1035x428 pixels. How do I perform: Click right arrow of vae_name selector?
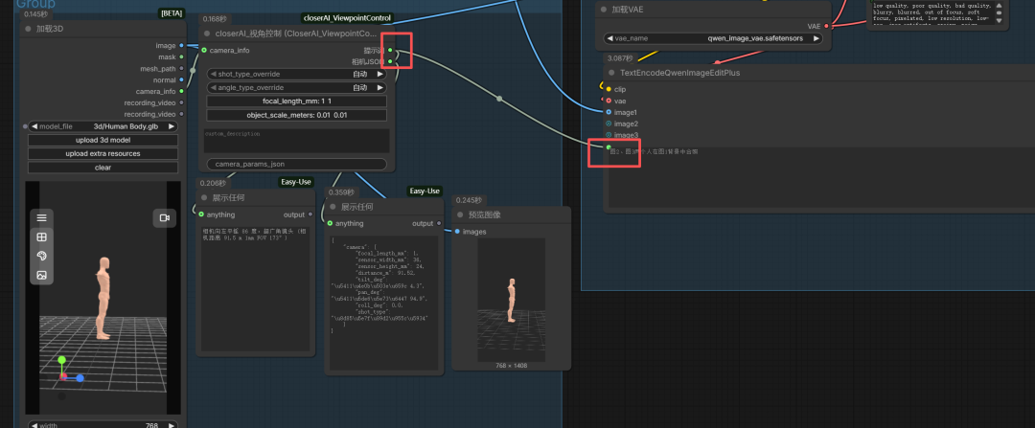coord(816,38)
